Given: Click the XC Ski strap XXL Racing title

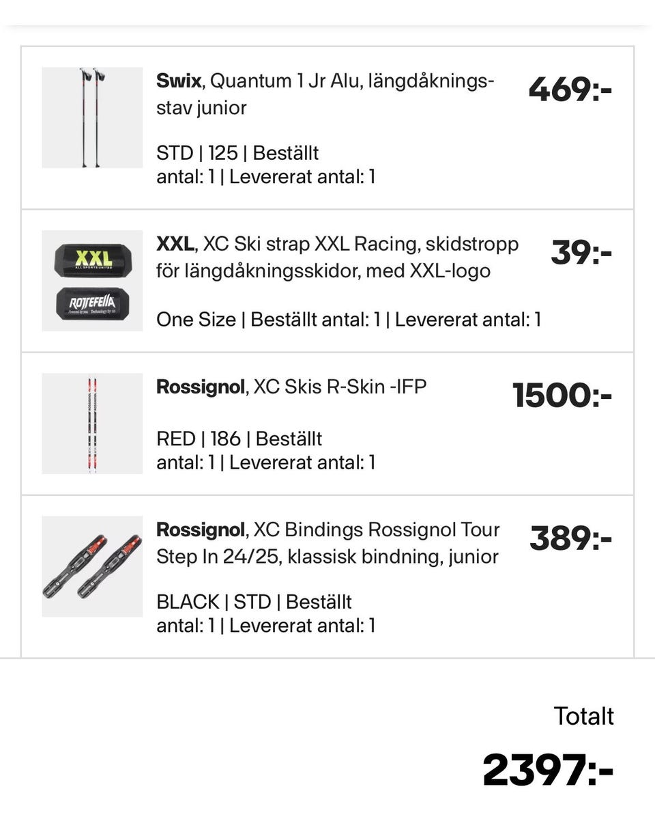Looking at the screenshot, I should pyautogui.click(x=337, y=258).
